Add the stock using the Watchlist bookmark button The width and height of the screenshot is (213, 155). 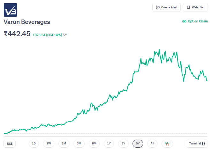click(x=195, y=7)
